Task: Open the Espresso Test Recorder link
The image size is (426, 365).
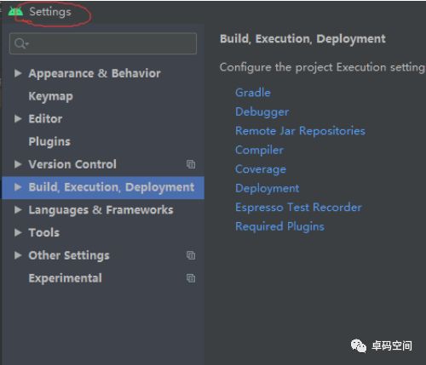Action: click(x=298, y=207)
